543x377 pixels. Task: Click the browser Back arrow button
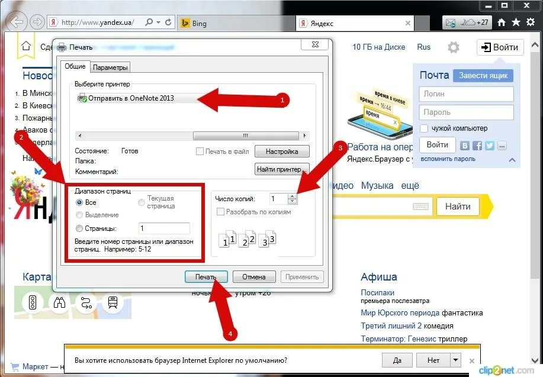coord(16,22)
